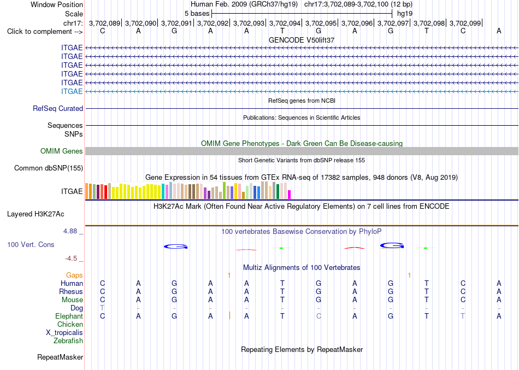The height and width of the screenshot is (370, 519).
Task: Open the 100 Vert. Cons track label
Action: (x=31, y=244)
